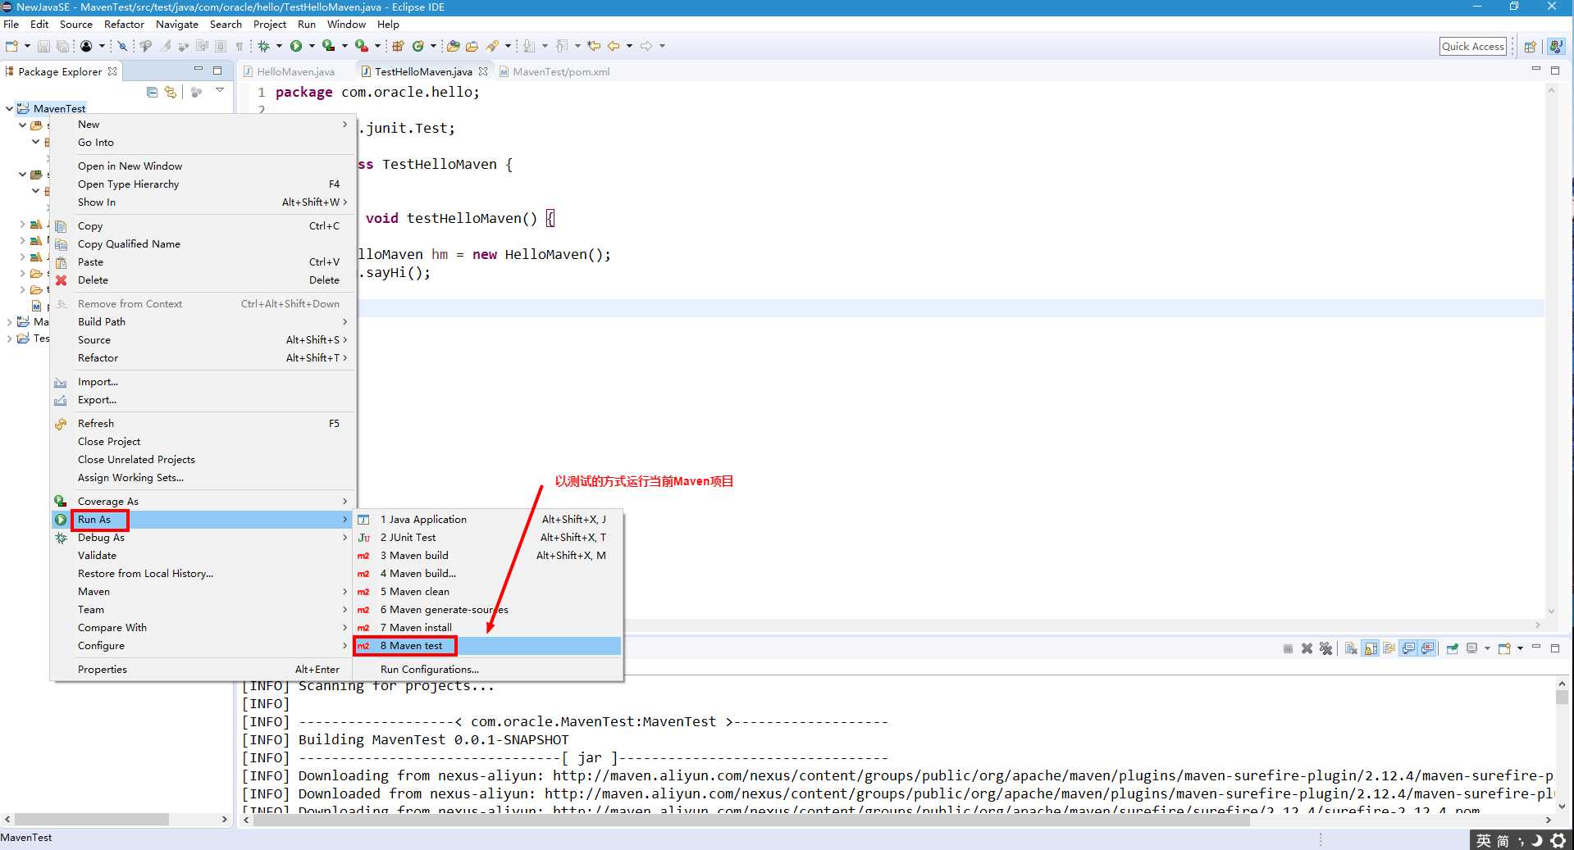Open the Back history dropdown arrow
This screenshot has height=850, width=1574.
click(629, 46)
